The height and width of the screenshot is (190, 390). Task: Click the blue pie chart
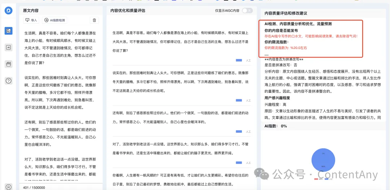click(323, 159)
